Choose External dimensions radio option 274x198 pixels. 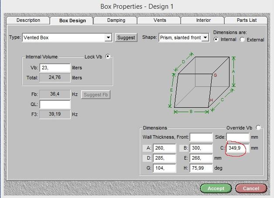point(243,40)
